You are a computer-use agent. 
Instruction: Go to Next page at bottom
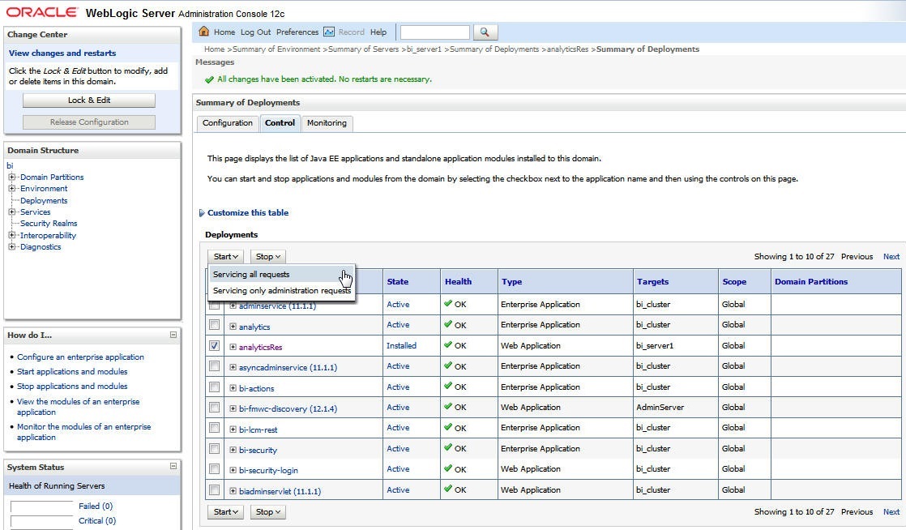point(891,512)
